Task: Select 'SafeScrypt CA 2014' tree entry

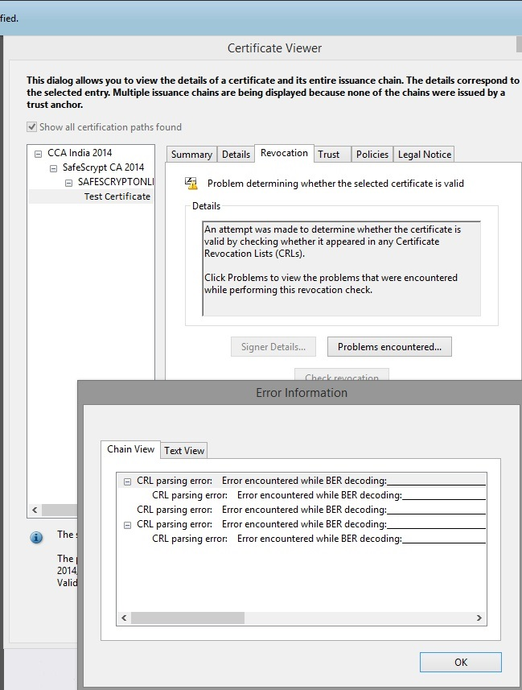Action: 103,167
